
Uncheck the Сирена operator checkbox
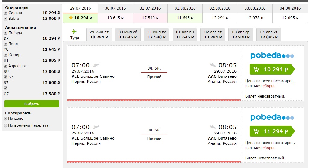(x=5, y=13)
